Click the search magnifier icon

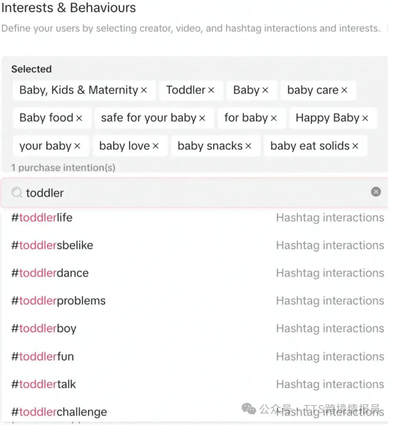point(17,193)
